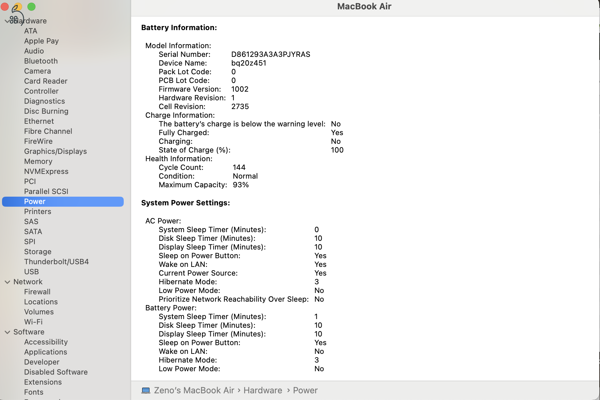Select Locations under Network
Screen dimensions: 600x400
pos(41,302)
